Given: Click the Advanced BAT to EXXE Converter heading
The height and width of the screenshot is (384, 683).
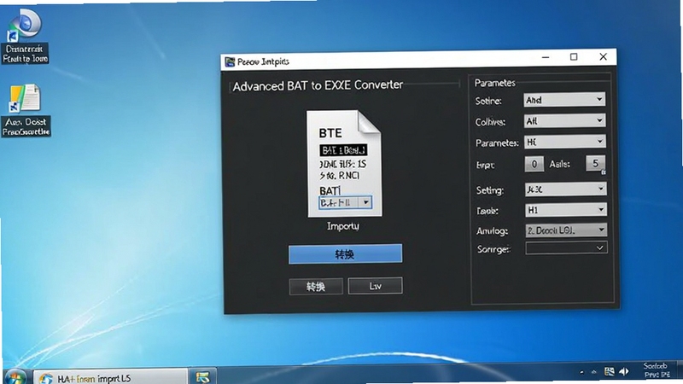Looking at the screenshot, I should pyautogui.click(x=318, y=85).
